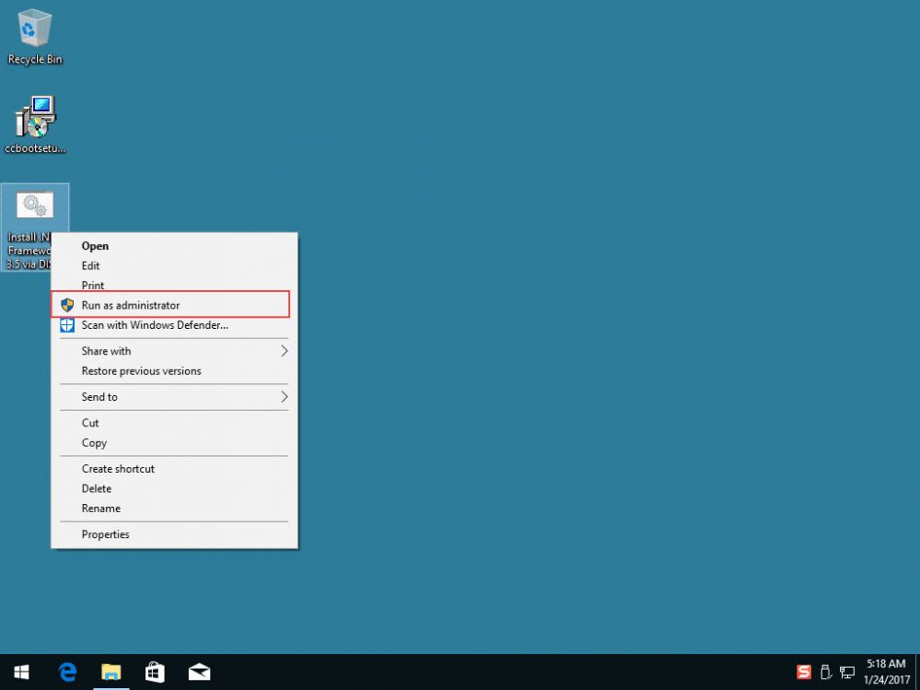920x690 pixels.
Task: Click the Windows Start button
Action: click(x=21, y=672)
